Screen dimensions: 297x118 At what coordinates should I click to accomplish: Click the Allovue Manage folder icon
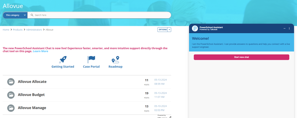point(11,108)
